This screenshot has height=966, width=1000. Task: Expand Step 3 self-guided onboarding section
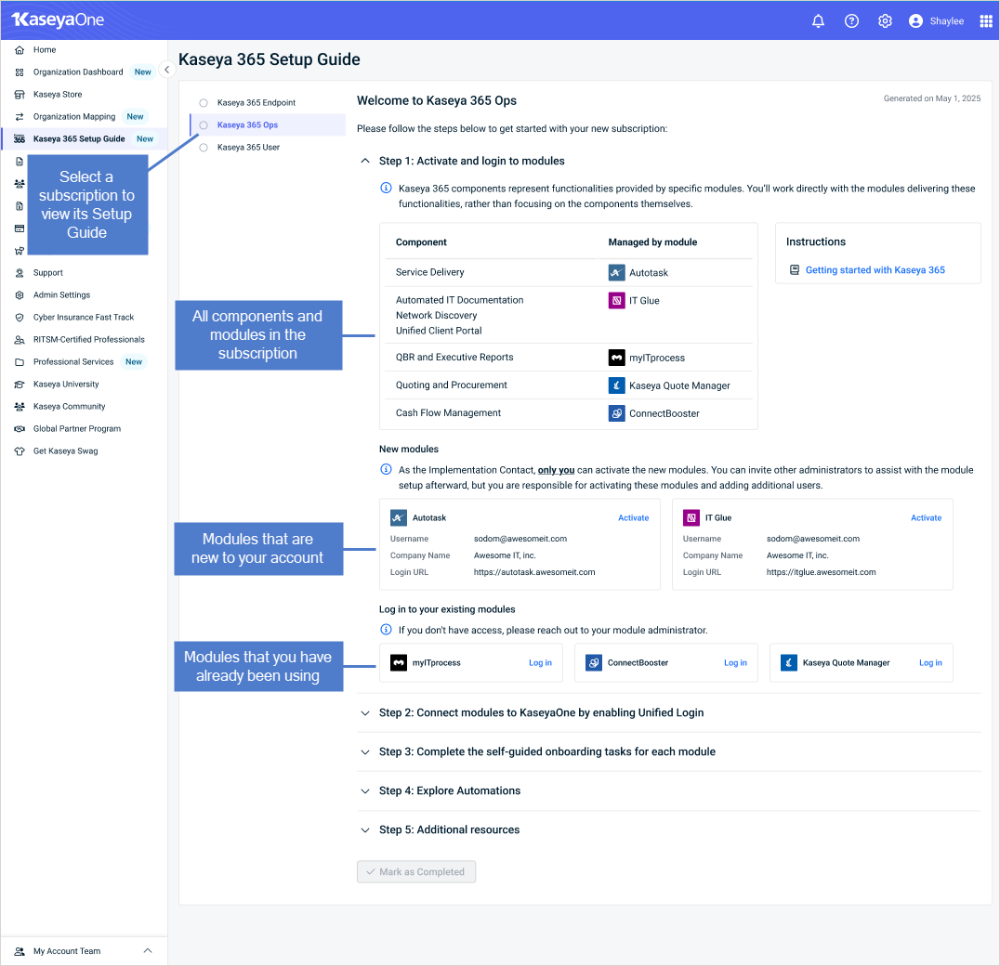(x=365, y=751)
